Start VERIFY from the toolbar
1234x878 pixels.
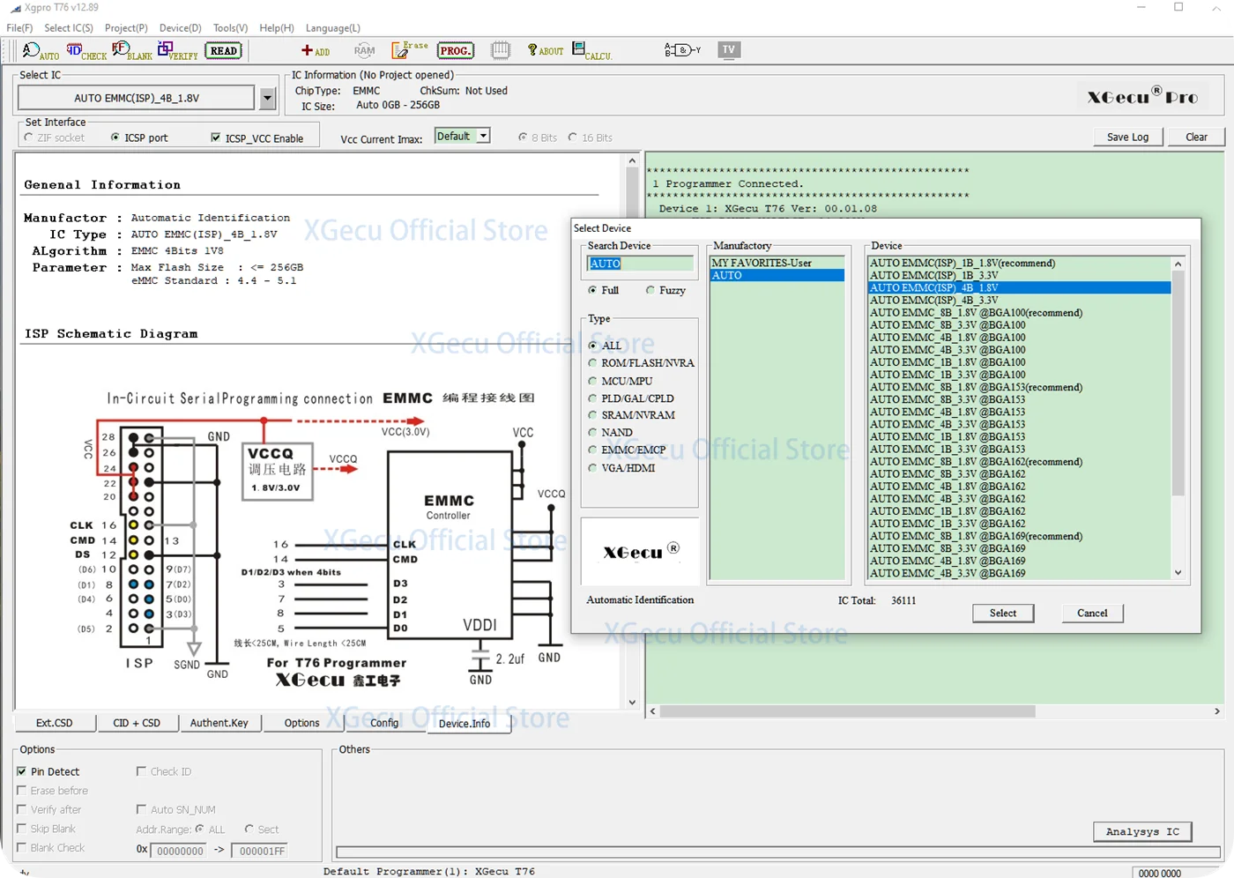(177, 51)
